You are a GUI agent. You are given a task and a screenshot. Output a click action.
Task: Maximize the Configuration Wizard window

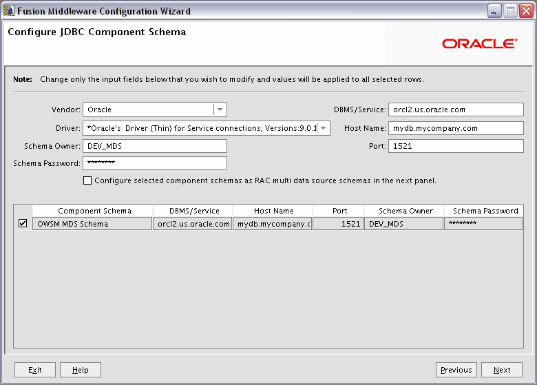(x=510, y=11)
